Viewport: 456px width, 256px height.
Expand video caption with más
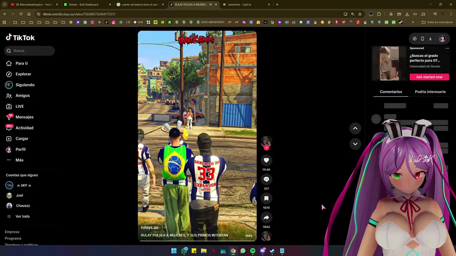(x=249, y=236)
